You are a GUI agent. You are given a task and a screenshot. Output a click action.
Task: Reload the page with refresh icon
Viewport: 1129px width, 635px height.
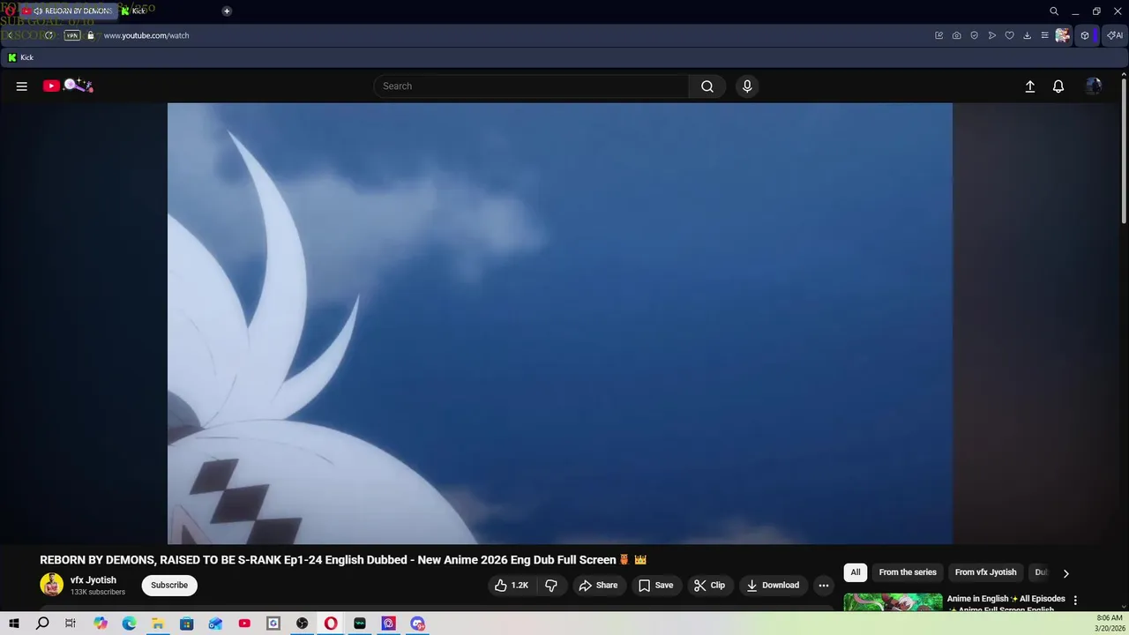pyautogui.click(x=49, y=35)
